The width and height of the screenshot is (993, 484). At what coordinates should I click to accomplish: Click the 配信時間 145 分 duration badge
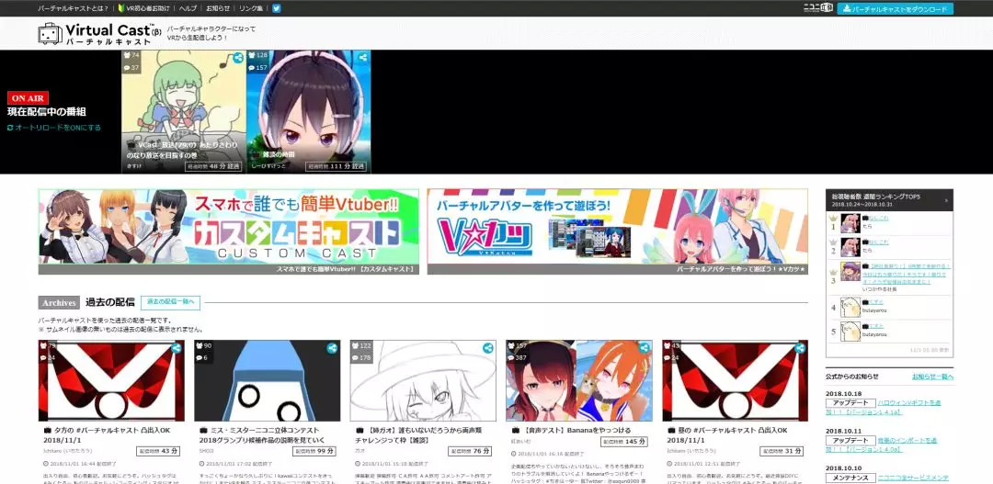coord(623,442)
